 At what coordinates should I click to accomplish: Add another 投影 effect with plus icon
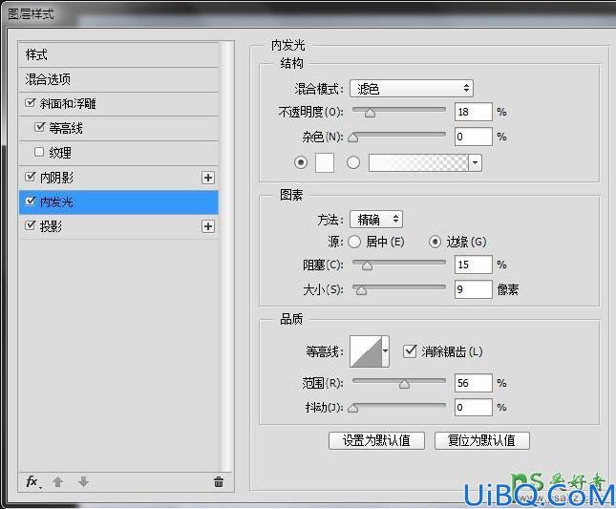point(208,226)
